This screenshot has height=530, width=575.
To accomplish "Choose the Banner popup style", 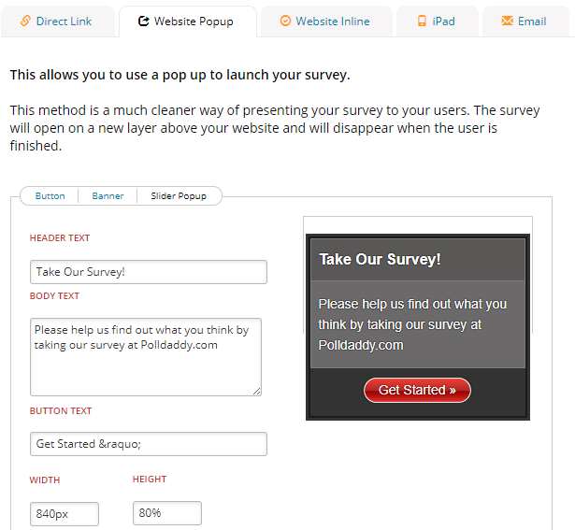I will click(x=108, y=196).
